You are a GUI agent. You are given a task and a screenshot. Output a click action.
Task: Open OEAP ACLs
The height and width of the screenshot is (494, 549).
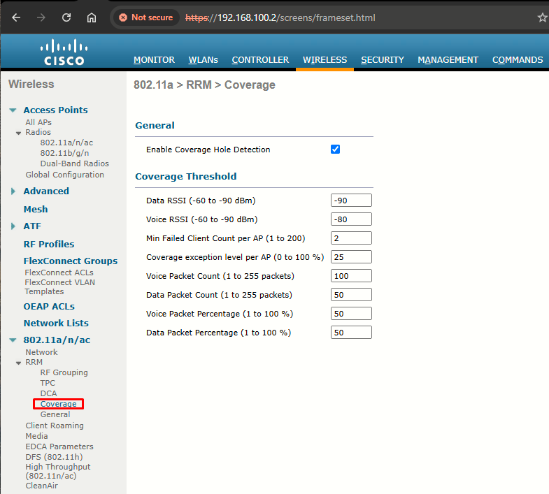[49, 307]
